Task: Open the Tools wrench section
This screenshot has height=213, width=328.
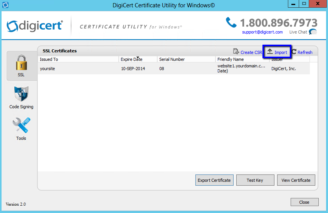Action: point(21,129)
